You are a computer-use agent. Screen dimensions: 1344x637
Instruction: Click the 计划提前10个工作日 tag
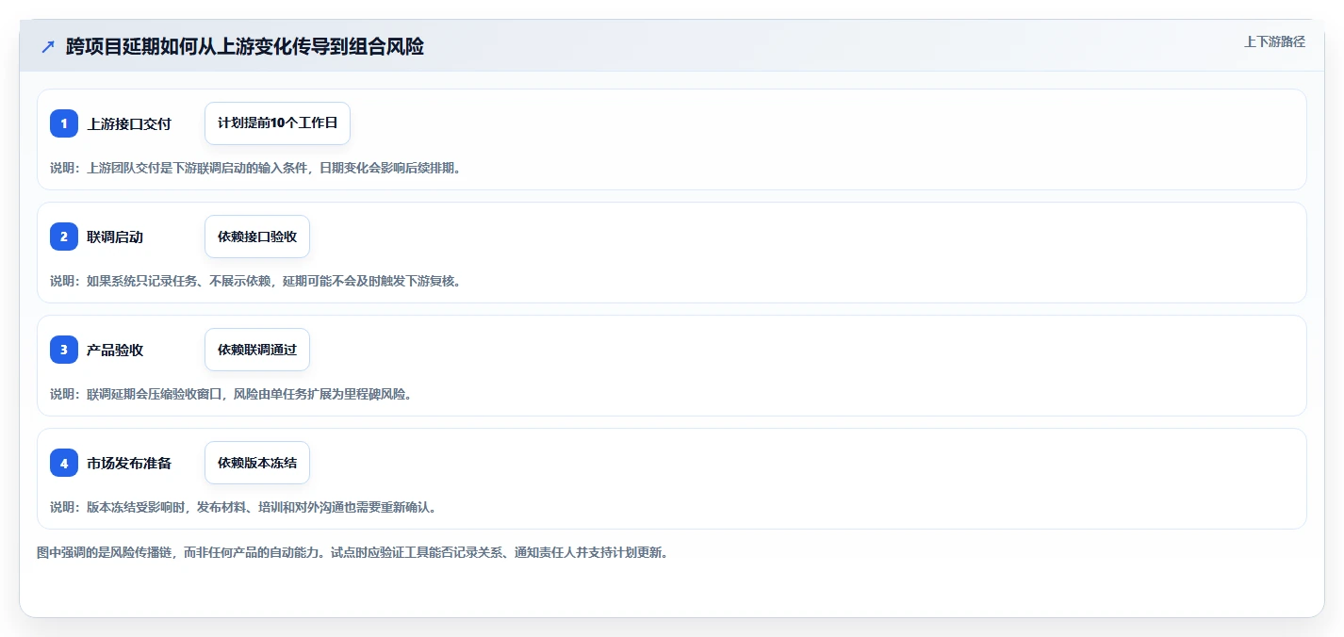pos(277,123)
